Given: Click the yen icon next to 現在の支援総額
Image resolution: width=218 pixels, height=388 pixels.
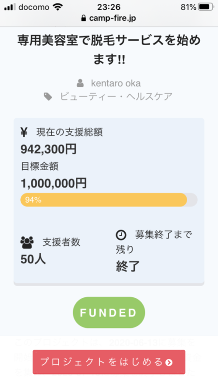Looking at the screenshot, I should (x=24, y=132).
